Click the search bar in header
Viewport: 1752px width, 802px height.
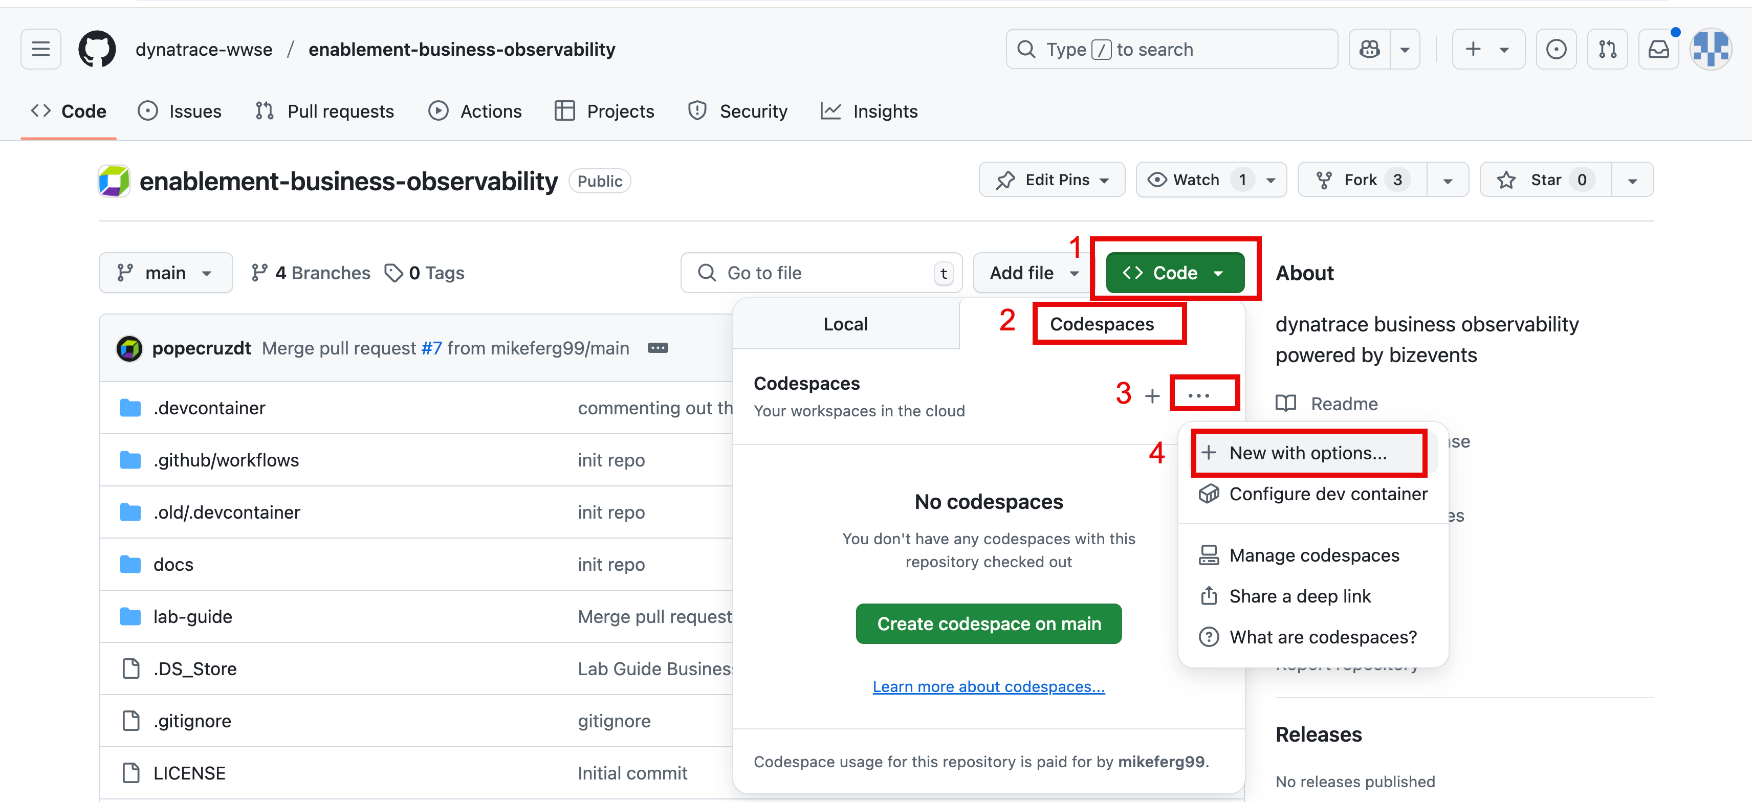click(1171, 49)
